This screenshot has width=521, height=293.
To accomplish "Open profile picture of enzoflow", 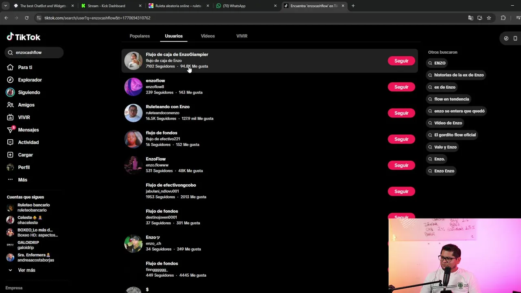I will [133, 87].
